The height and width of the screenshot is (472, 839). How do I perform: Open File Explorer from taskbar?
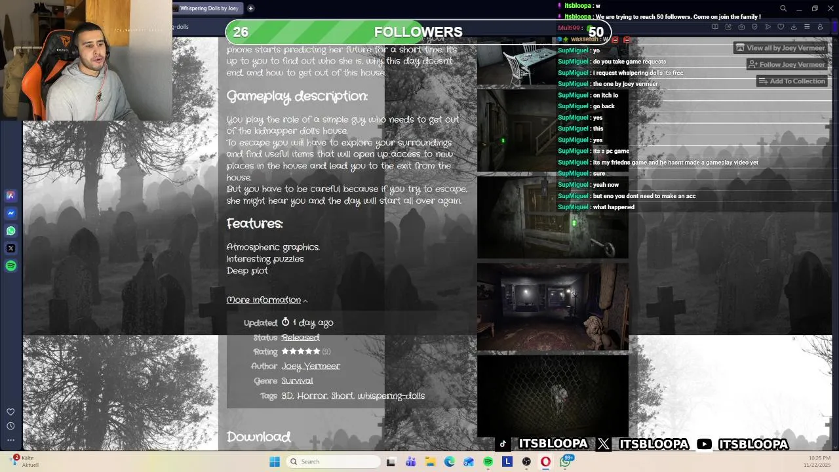430,462
